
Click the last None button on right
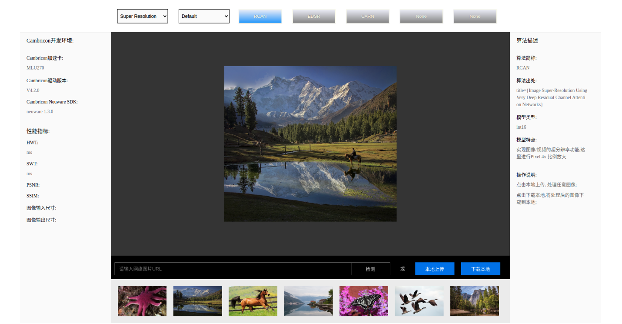tap(475, 17)
